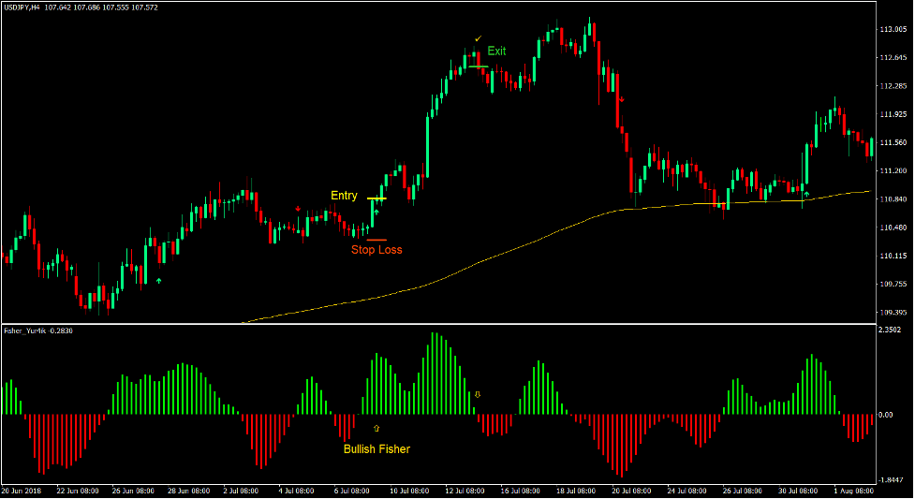The image size is (915, 499).
Task: Click the 0.00 indicator scale value
Action: (x=886, y=415)
